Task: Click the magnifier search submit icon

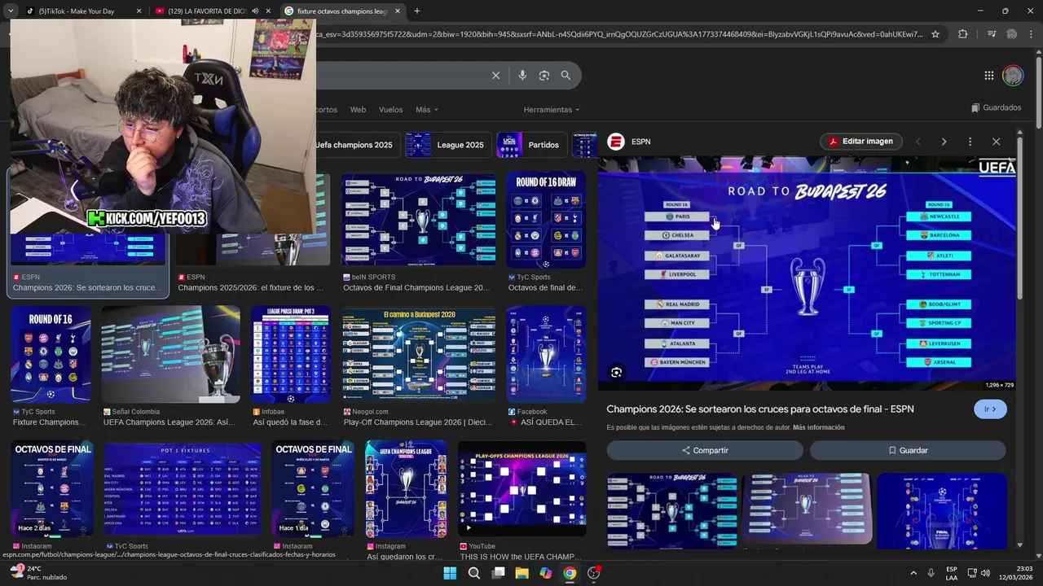Action: (x=566, y=76)
